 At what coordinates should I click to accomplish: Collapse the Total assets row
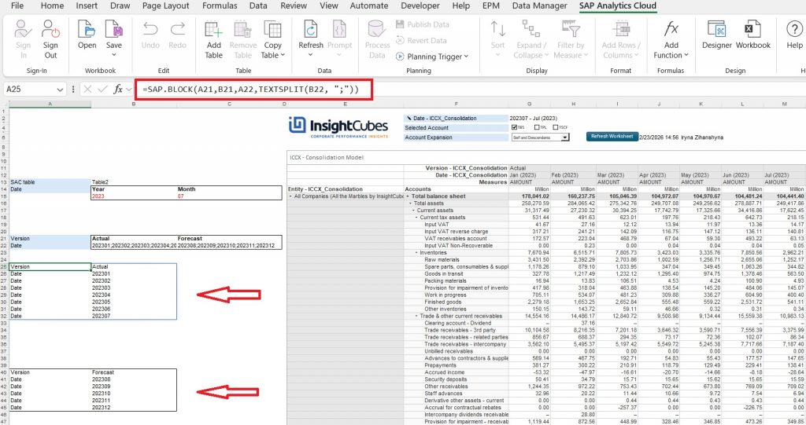pos(411,203)
